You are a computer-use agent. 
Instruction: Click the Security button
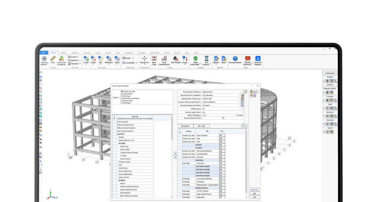(255, 91)
